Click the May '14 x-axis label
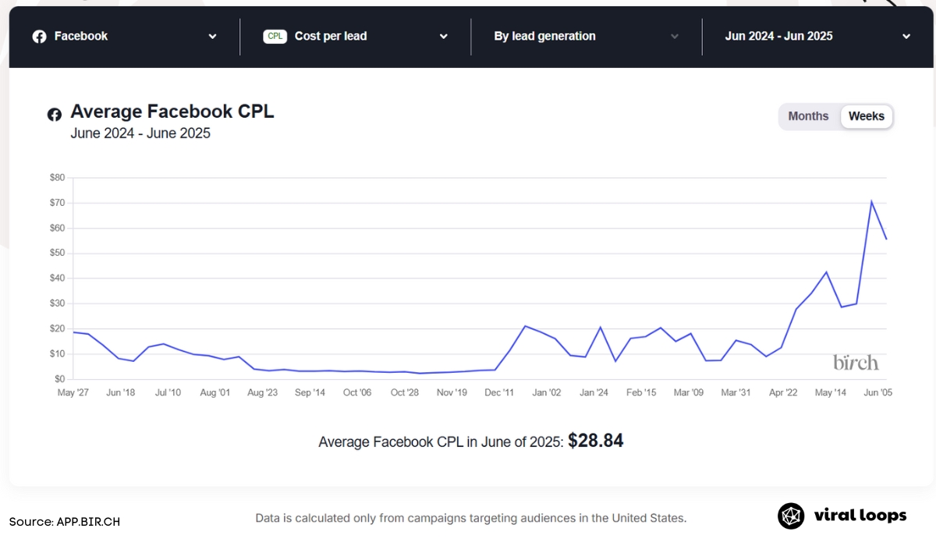This screenshot has height=546, width=936. click(830, 392)
